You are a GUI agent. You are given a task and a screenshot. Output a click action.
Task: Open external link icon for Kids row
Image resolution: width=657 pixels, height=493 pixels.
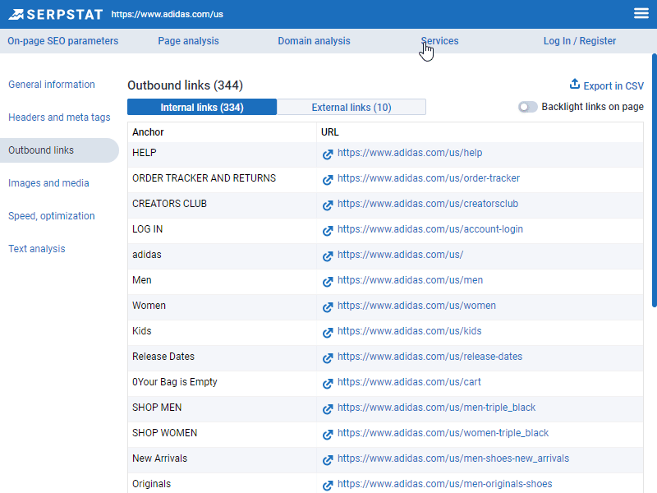click(328, 333)
